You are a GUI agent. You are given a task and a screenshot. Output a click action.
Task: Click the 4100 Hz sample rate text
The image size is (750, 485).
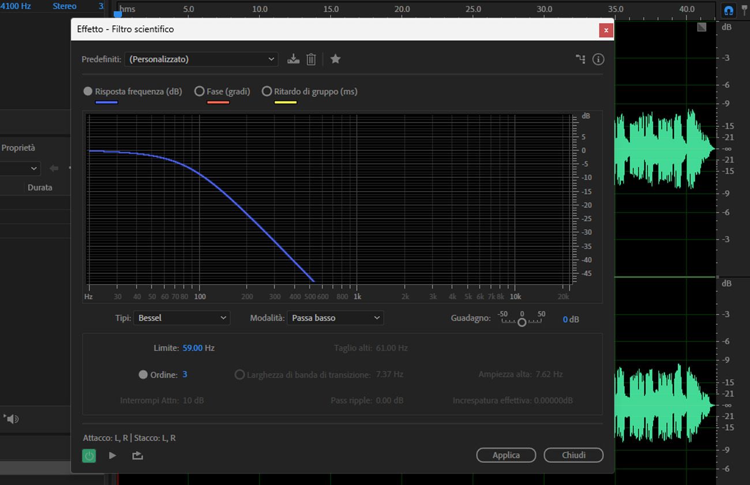pos(16,6)
